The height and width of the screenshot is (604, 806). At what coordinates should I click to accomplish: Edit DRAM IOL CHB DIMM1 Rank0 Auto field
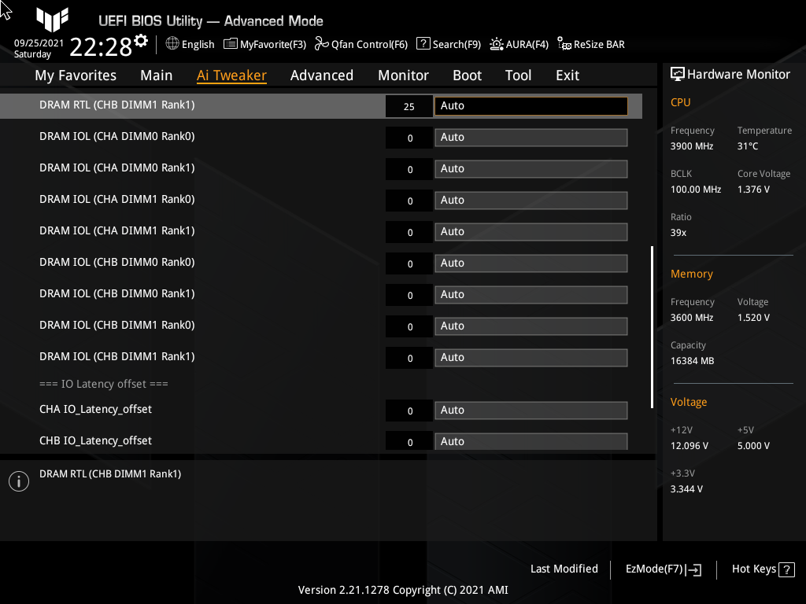click(531, 326)
